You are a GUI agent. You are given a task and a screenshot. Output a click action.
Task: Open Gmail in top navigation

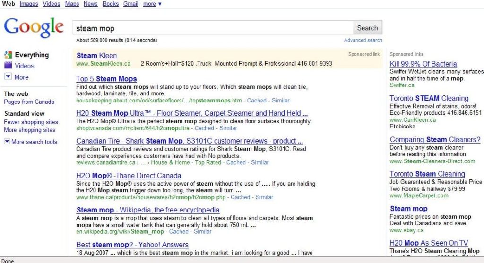pos(130,4)
